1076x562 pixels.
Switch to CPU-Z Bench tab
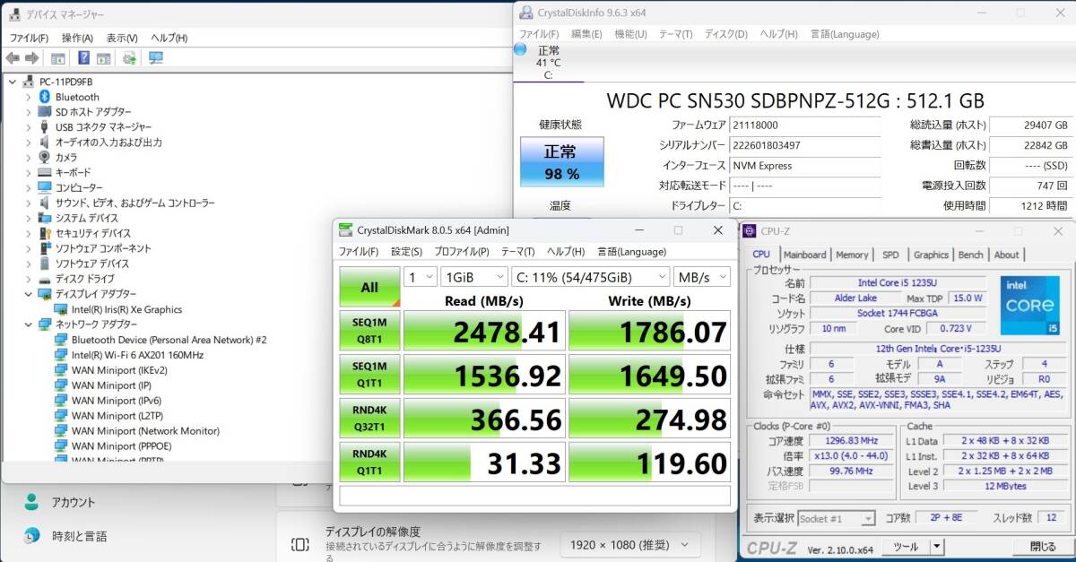[971, 255]
